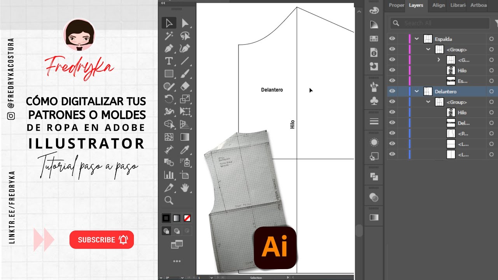Screen dimensions: 498x280
Task: Hide the <Group> under Delantero
Action: click(392, 102)
